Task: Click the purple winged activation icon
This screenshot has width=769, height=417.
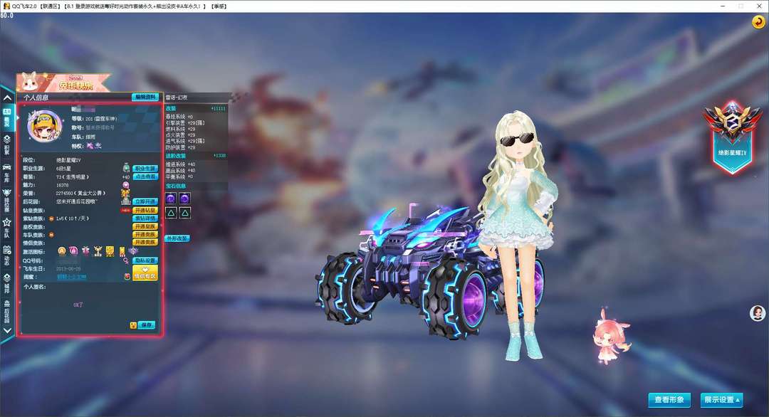Action: [x=133, y=251]
